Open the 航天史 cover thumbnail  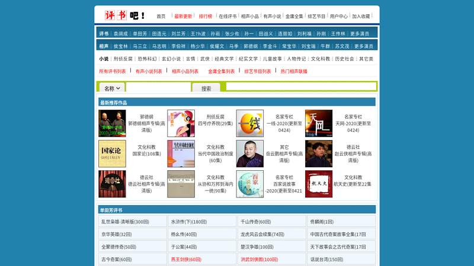[319, 184]
